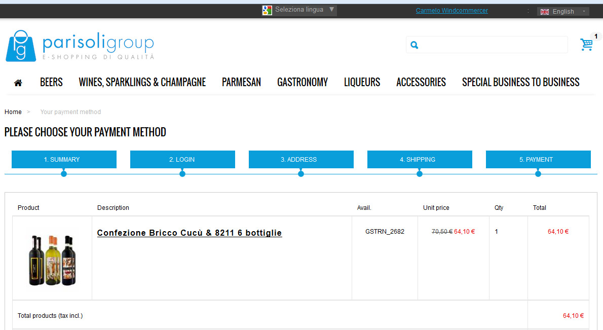Click the Total products (tax incl.) label
This screenshot has height=330, width=603.
pos(50,316)
